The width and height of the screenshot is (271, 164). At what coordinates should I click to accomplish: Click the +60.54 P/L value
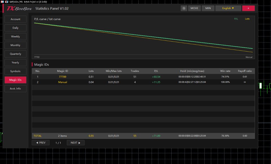click(156, 77)
